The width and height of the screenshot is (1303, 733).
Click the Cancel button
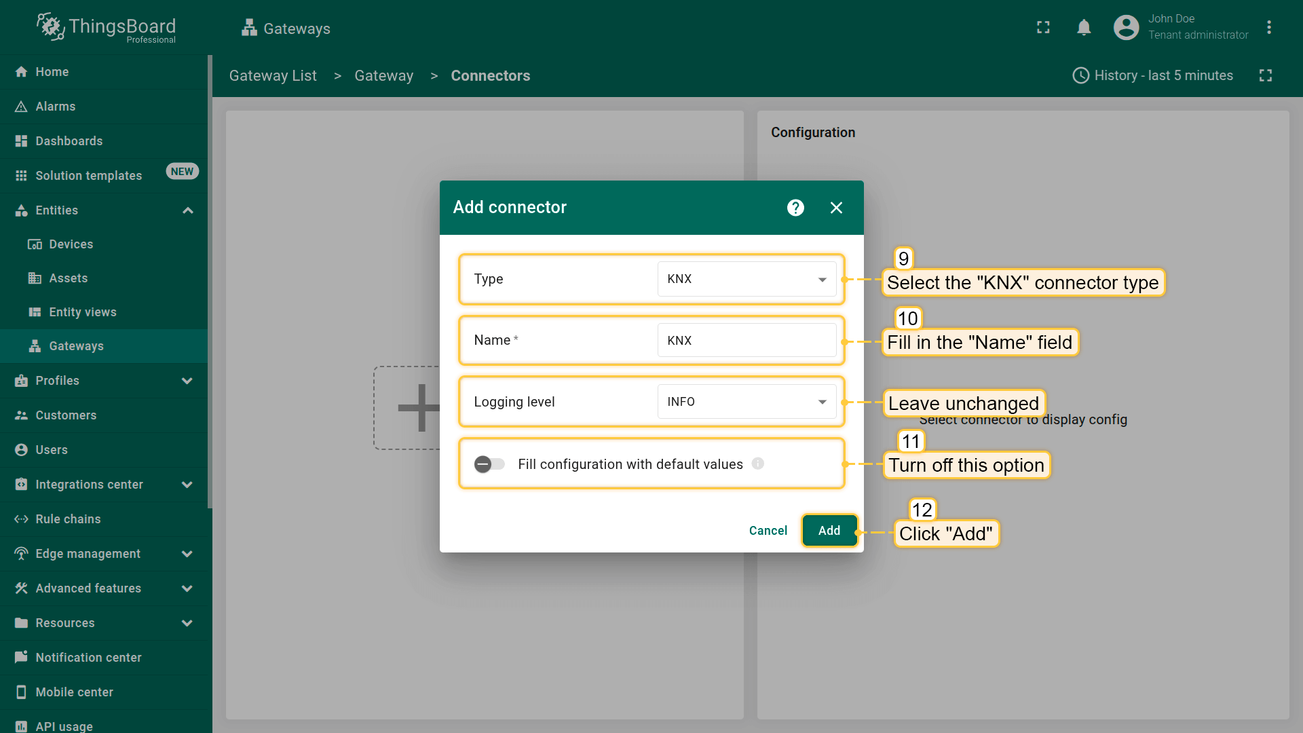(x=768, y=531)
